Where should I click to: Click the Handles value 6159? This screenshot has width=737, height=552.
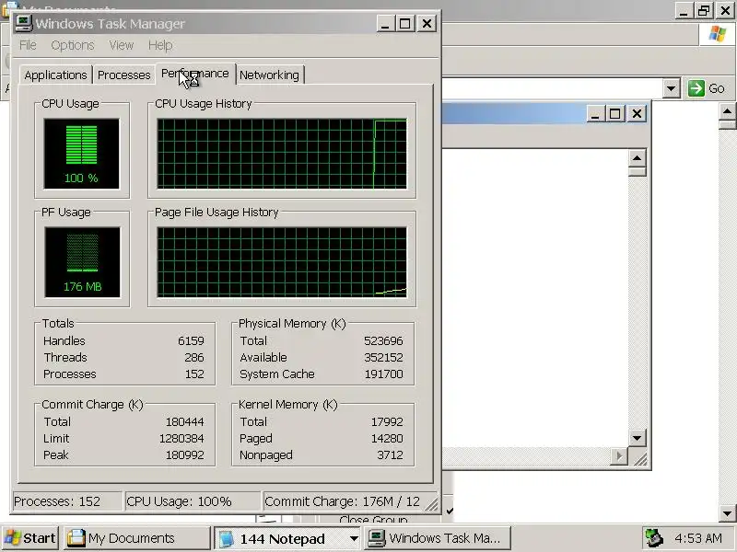coord(191,340)
